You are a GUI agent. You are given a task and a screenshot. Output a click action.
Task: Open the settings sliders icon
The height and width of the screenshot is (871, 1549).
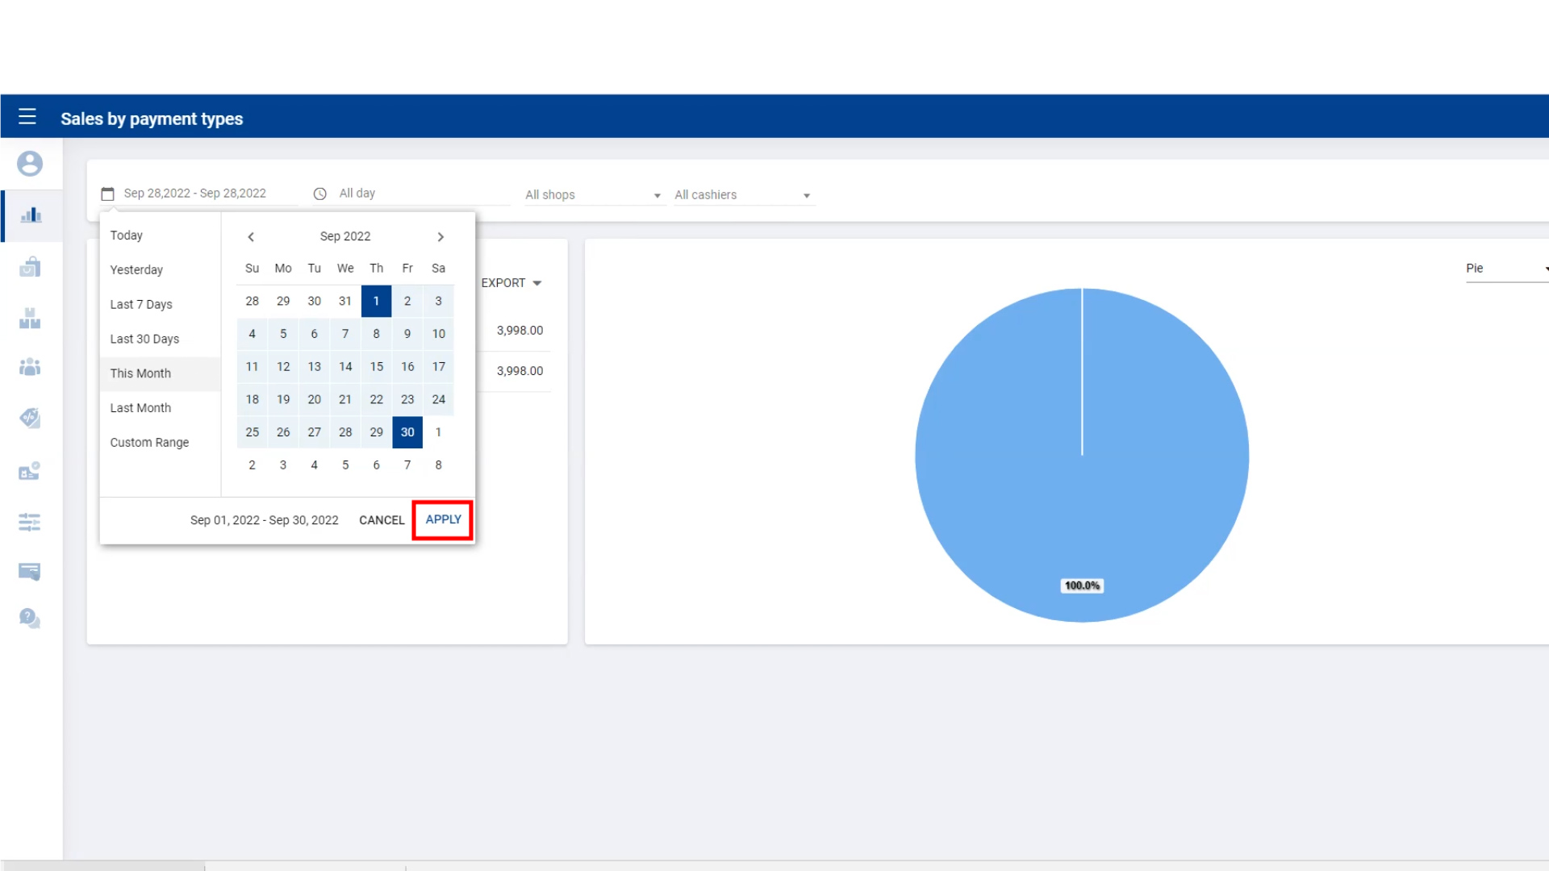pyautogui.click(x=30, y=522)
